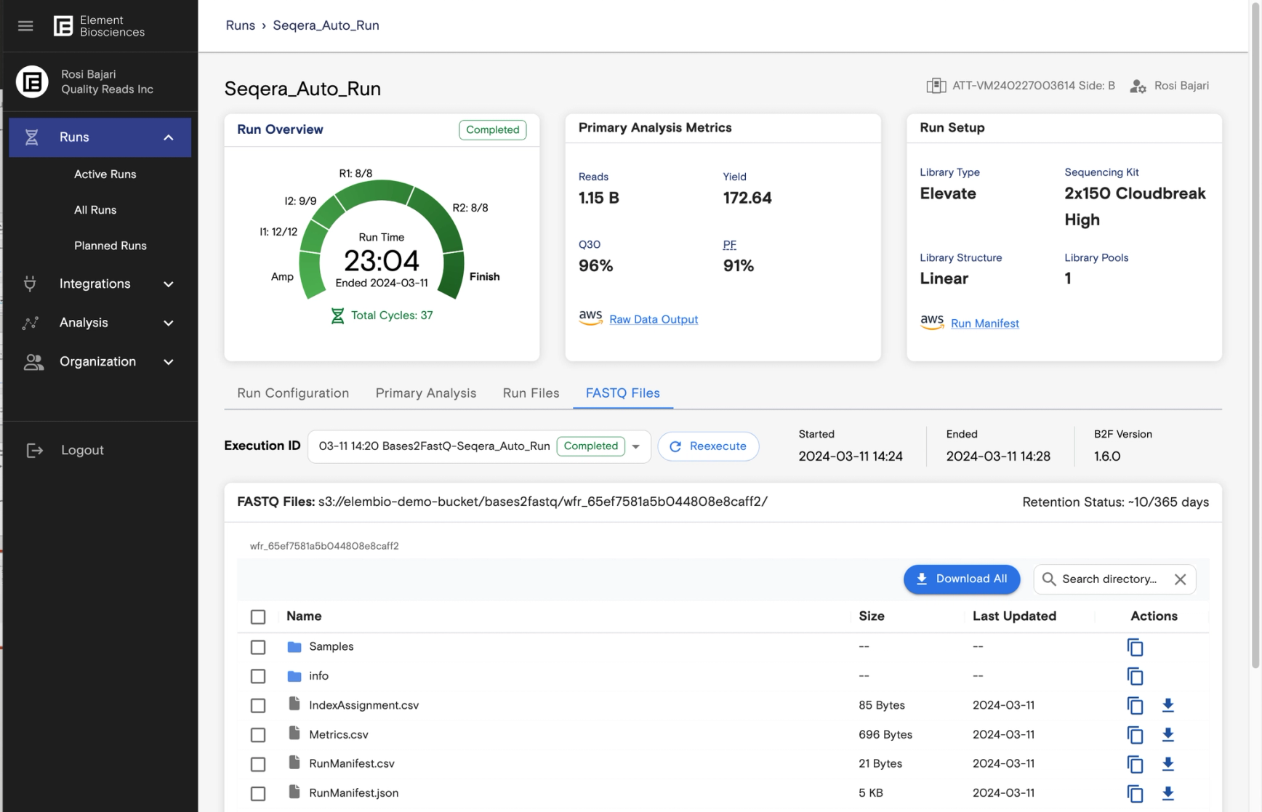1262x812 pixels.
Task: Download the IndexAssignment.csv file
Action: (x=1167, y=705)
